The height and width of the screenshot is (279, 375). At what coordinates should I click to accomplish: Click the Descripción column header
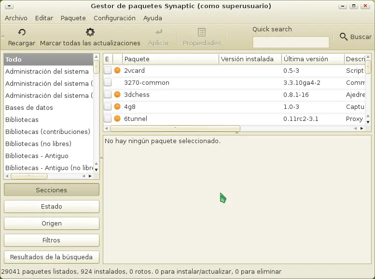(355, 59)
